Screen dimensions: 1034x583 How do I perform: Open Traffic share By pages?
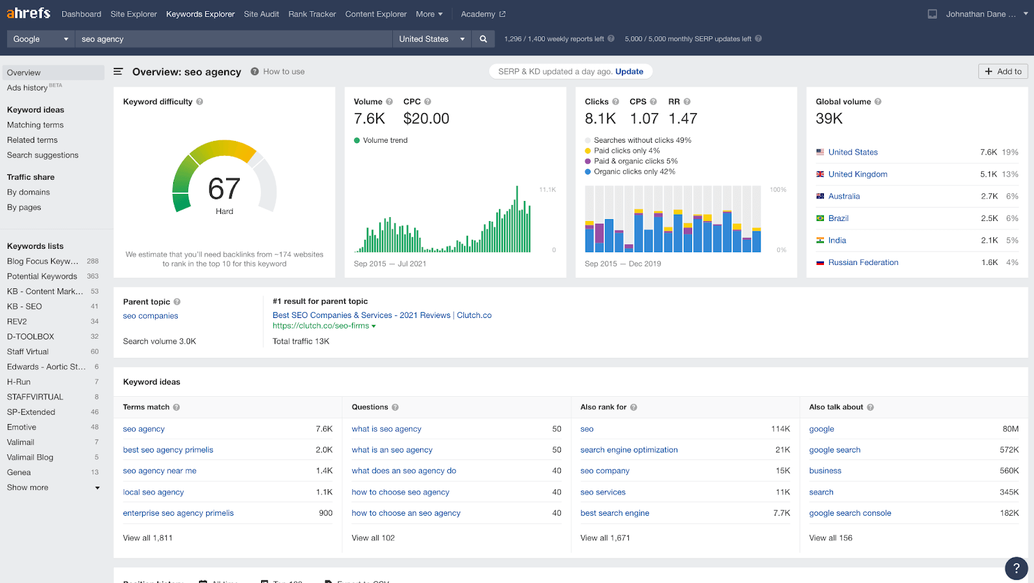pos(24,207)
